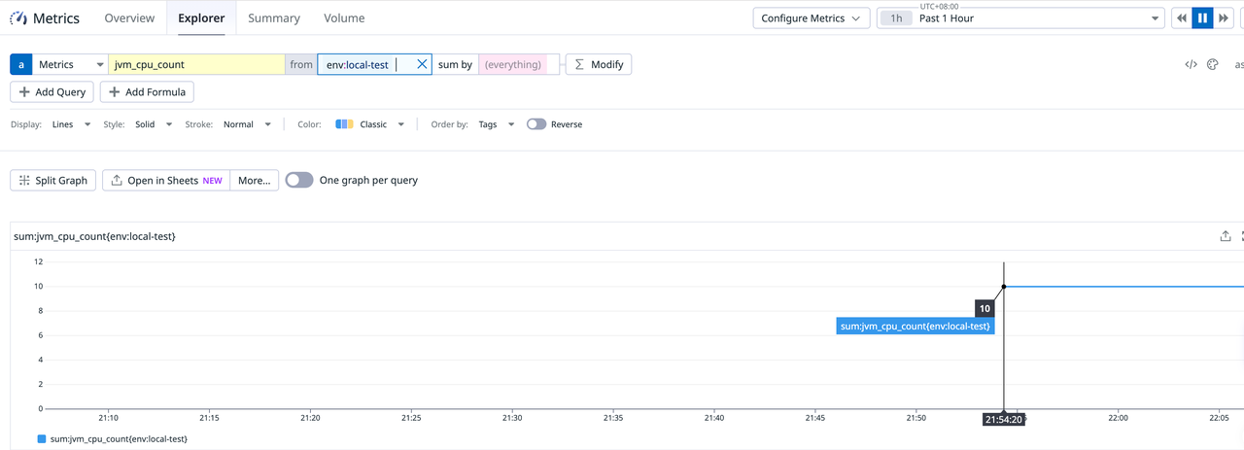The height and width of the screenshot is (450, 1244).
Task: Open the Display Lines dropdown
Action: pyautogui.click(x=72, y=124)
